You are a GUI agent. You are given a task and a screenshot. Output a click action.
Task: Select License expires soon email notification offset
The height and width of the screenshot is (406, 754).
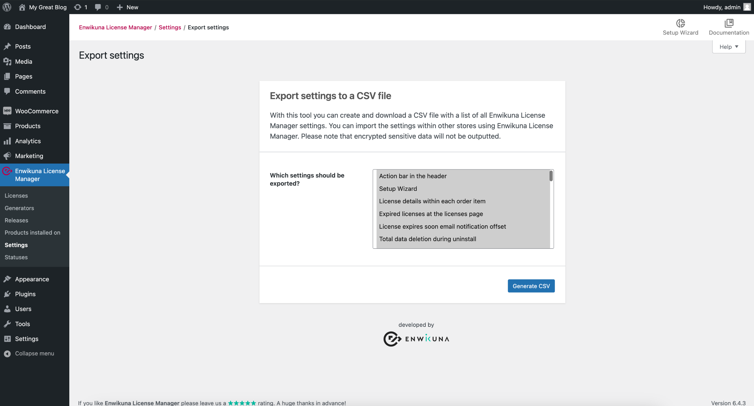[463, 226]
